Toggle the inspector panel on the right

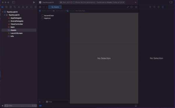click(171, 2)
